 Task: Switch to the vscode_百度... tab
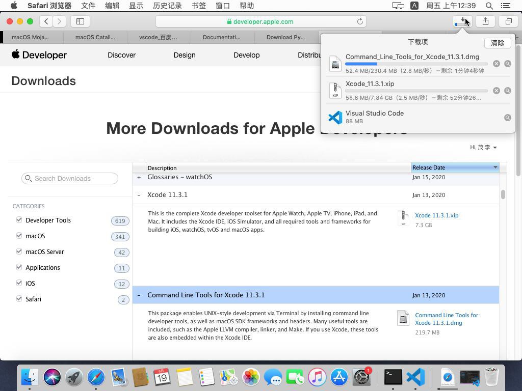[159, 37]
